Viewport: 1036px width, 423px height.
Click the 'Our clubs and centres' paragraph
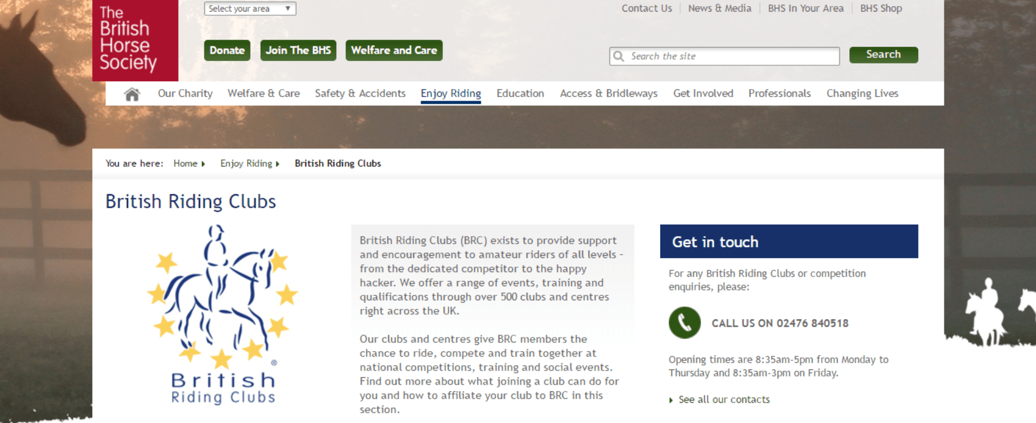489,374
